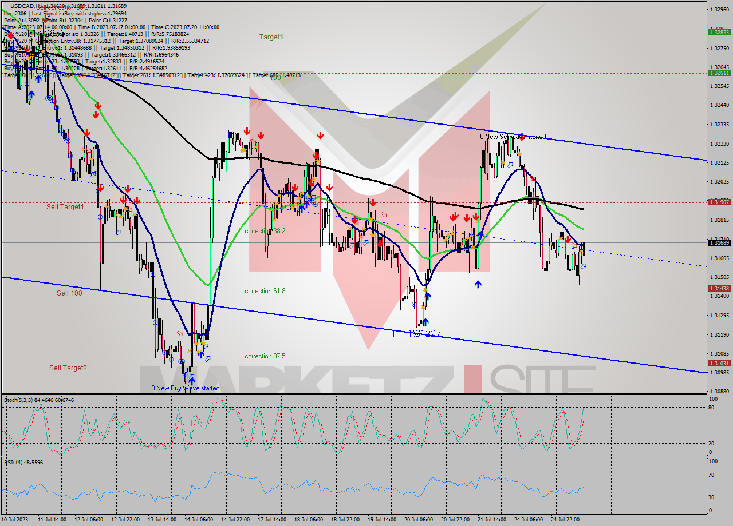The height and width of the screenshot is (526, 733).
Task: Select the 'Target1' label at top center
Action: pyautogui.click(x=271, y=38)
